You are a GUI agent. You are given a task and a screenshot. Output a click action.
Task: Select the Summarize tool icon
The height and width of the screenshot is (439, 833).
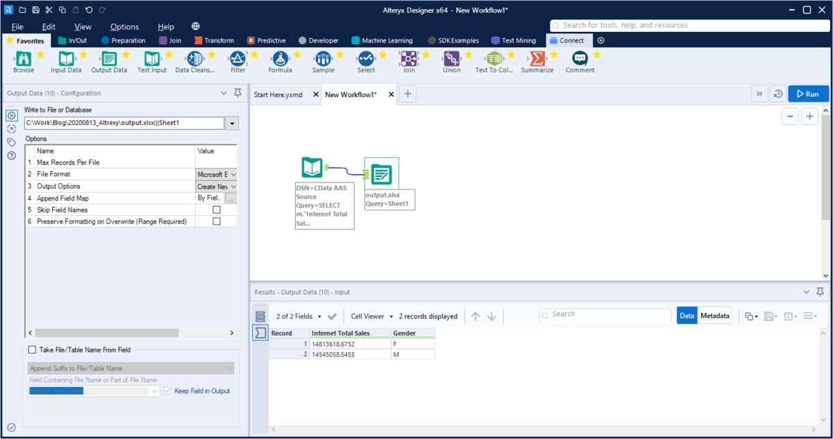coord(537,59)
